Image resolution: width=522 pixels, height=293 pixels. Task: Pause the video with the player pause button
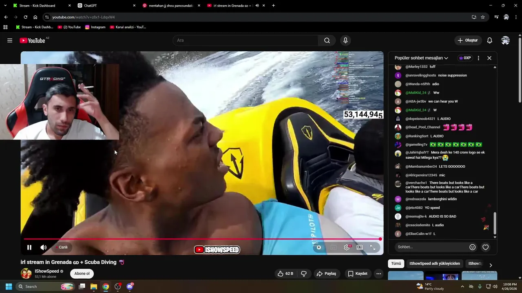tap(29, 247)
